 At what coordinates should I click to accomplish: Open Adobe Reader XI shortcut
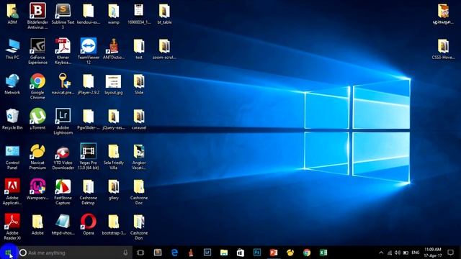click(12, 227)
